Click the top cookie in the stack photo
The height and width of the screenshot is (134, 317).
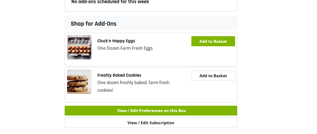click(78, 78)
